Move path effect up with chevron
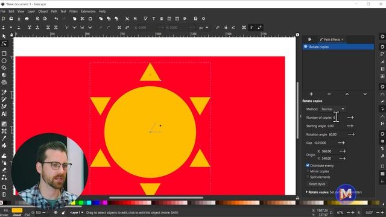Screen dimensions: 386x217 click(x=347, y=94)
